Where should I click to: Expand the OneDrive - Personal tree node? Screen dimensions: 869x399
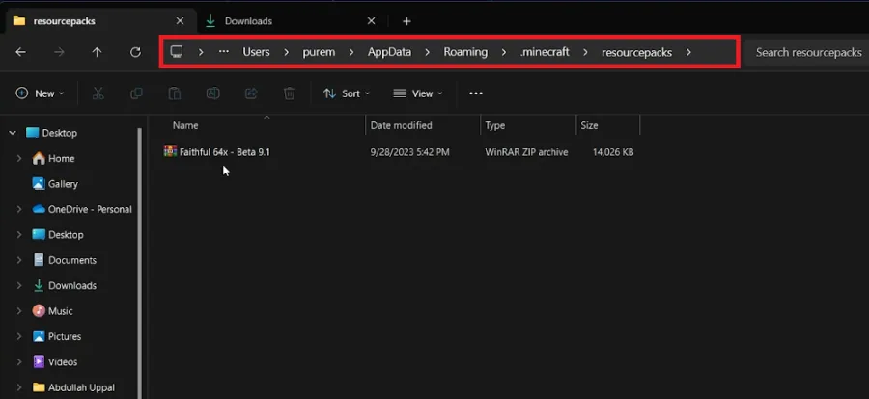click(x=19, y=209)
